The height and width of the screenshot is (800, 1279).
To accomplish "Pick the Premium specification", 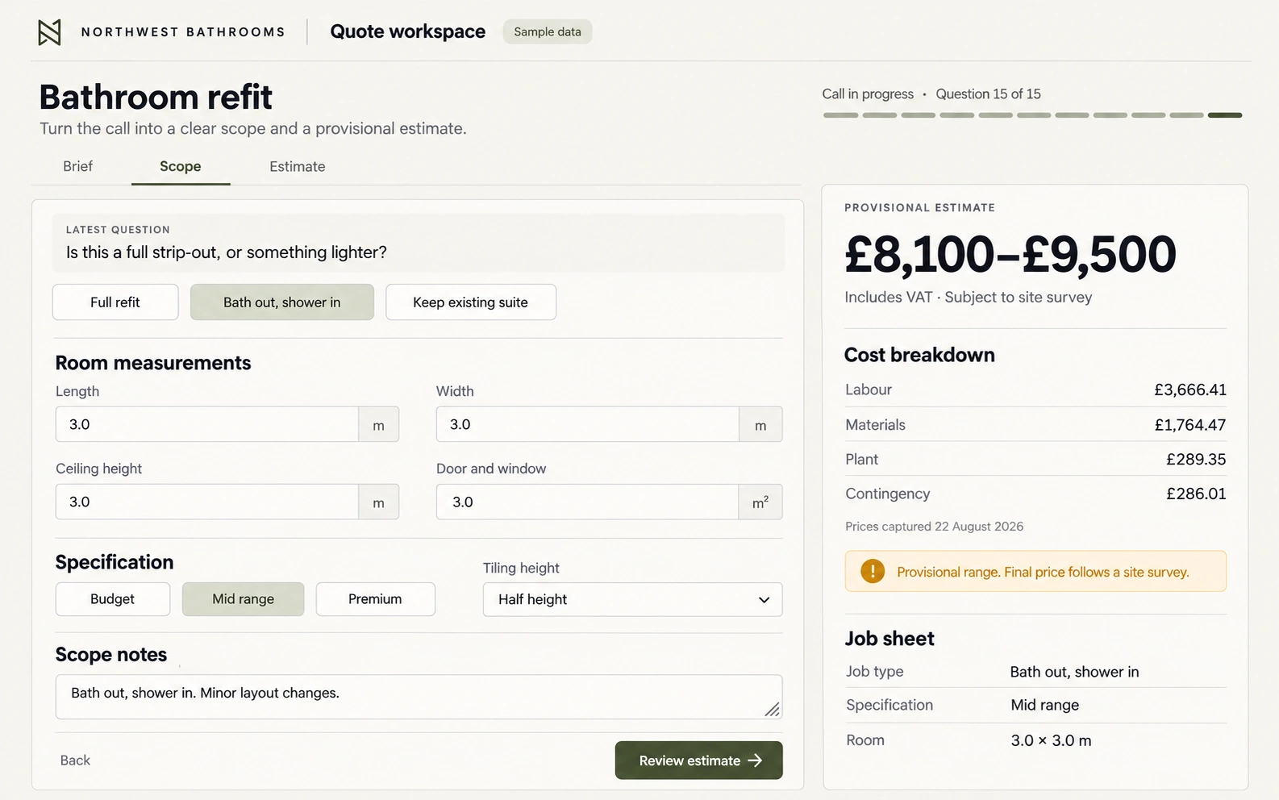I will (x=375, y=599).
